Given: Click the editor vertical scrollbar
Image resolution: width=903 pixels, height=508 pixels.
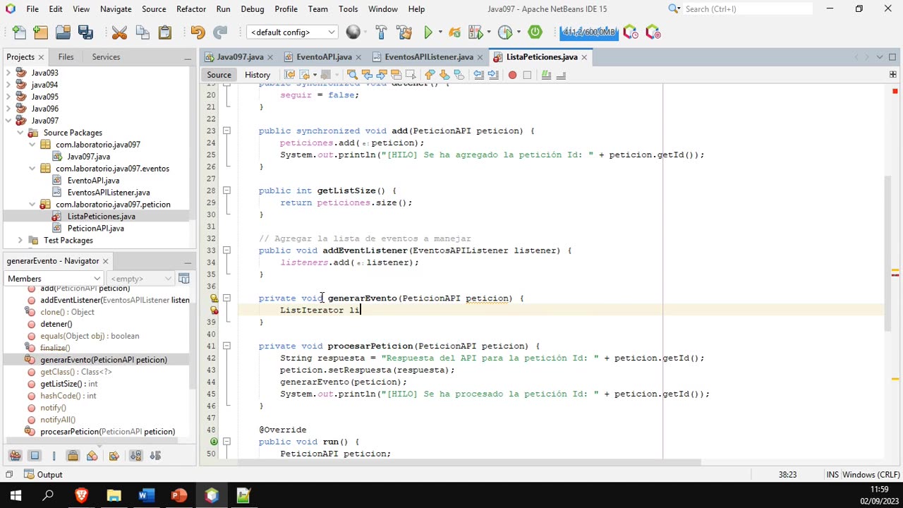Looking at the screenshot, I should [888, 253].
